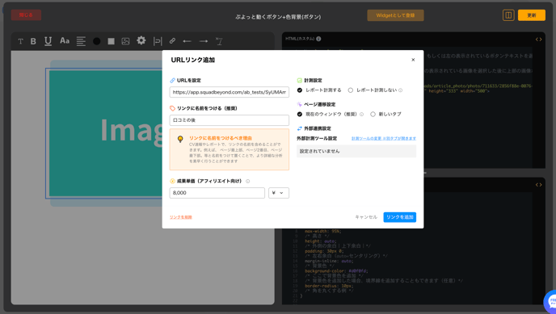This screenshot has width=556, height=314.
Task: Click info icon next to 成果単価（アフィリエイト向け）
Action: (248, 182)
